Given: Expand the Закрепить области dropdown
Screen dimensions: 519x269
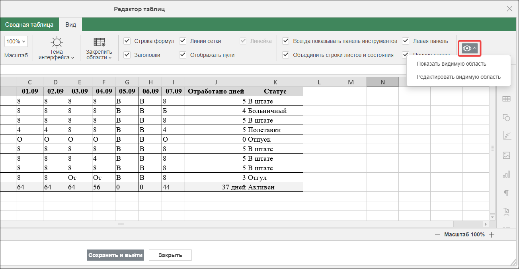Looking at the screenshot, I should 99,48.
